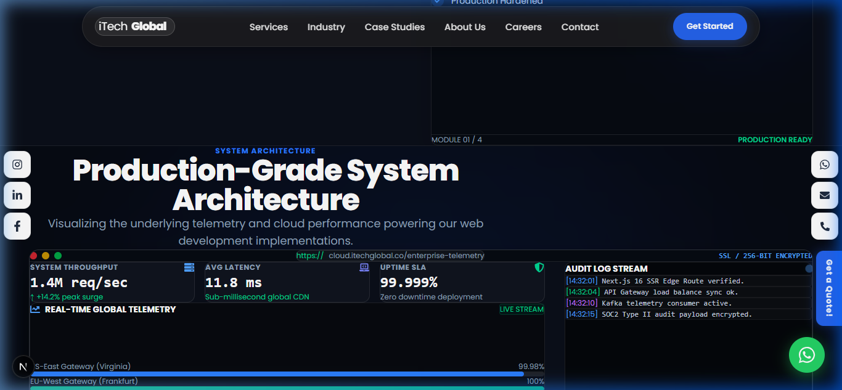The image size is (842, 390).
Task: Open the About Us page
Action: [465, 27]
